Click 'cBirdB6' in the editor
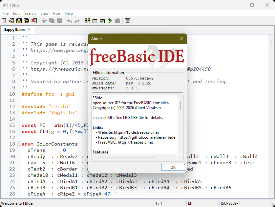Viewport: 275px width, 207px height. coord(221,188)
